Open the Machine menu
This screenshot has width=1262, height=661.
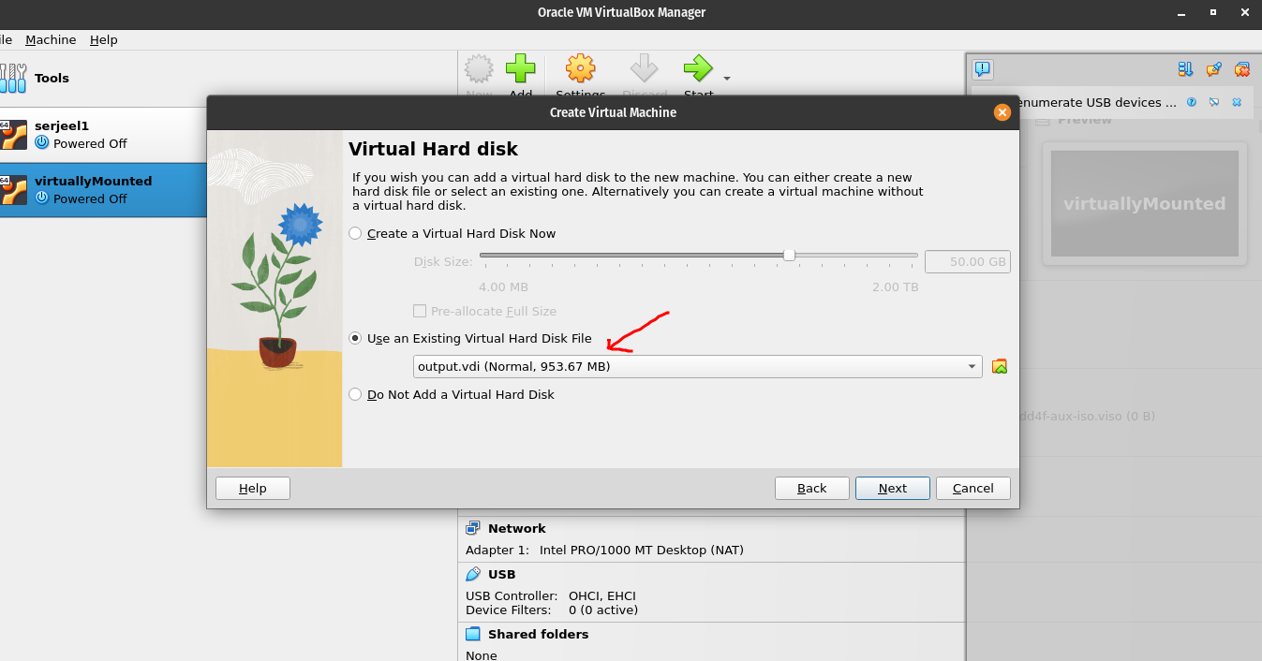(51, 39)
